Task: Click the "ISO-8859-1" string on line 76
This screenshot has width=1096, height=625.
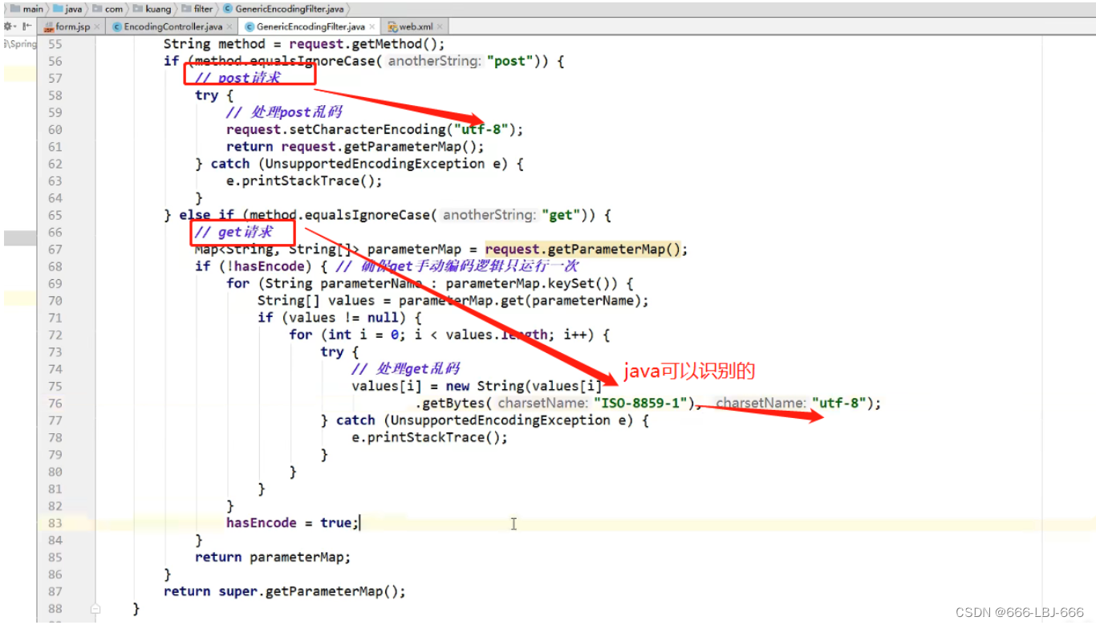Action: point(641,403)
